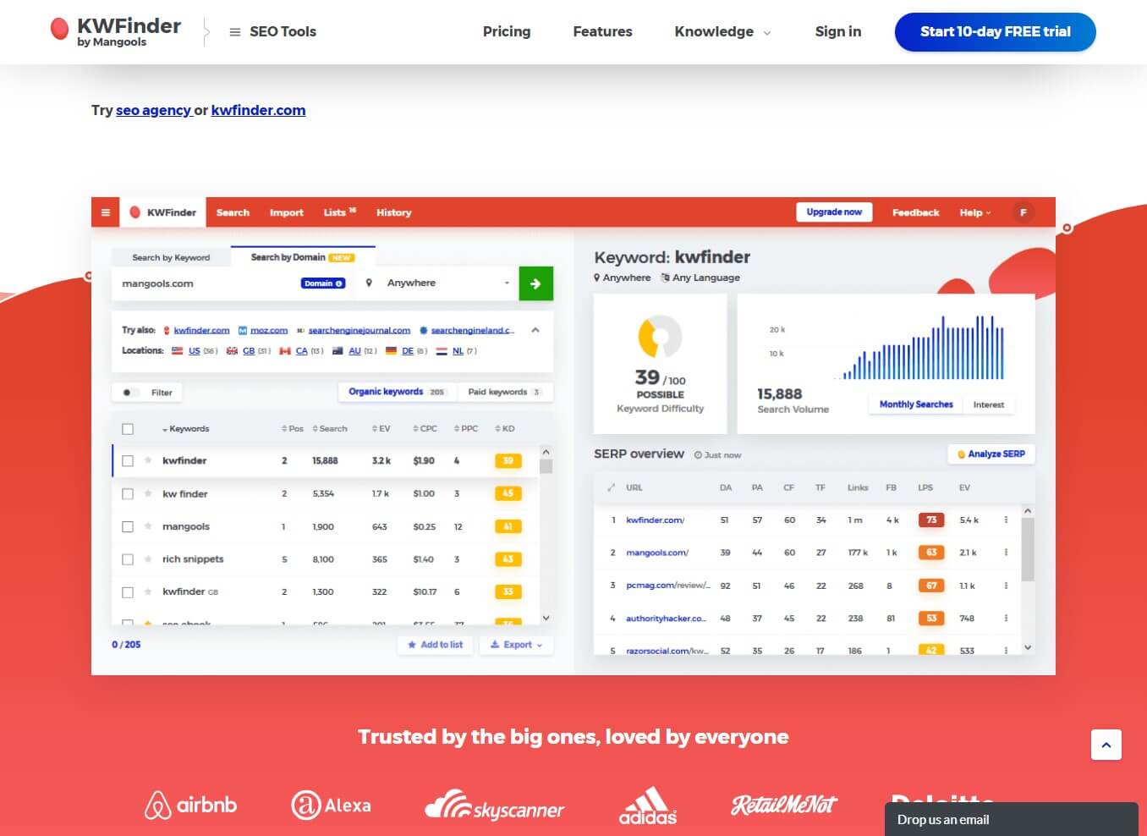Open the Export dropdown
Screen dimensions: 1147x836
516,645
